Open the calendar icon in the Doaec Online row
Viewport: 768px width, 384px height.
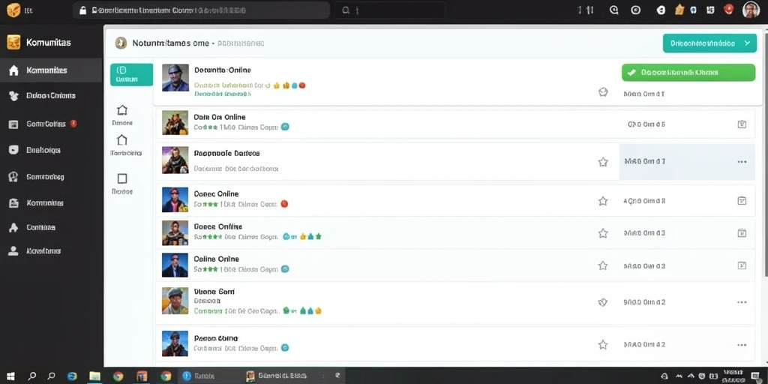(x=742, y=200)
